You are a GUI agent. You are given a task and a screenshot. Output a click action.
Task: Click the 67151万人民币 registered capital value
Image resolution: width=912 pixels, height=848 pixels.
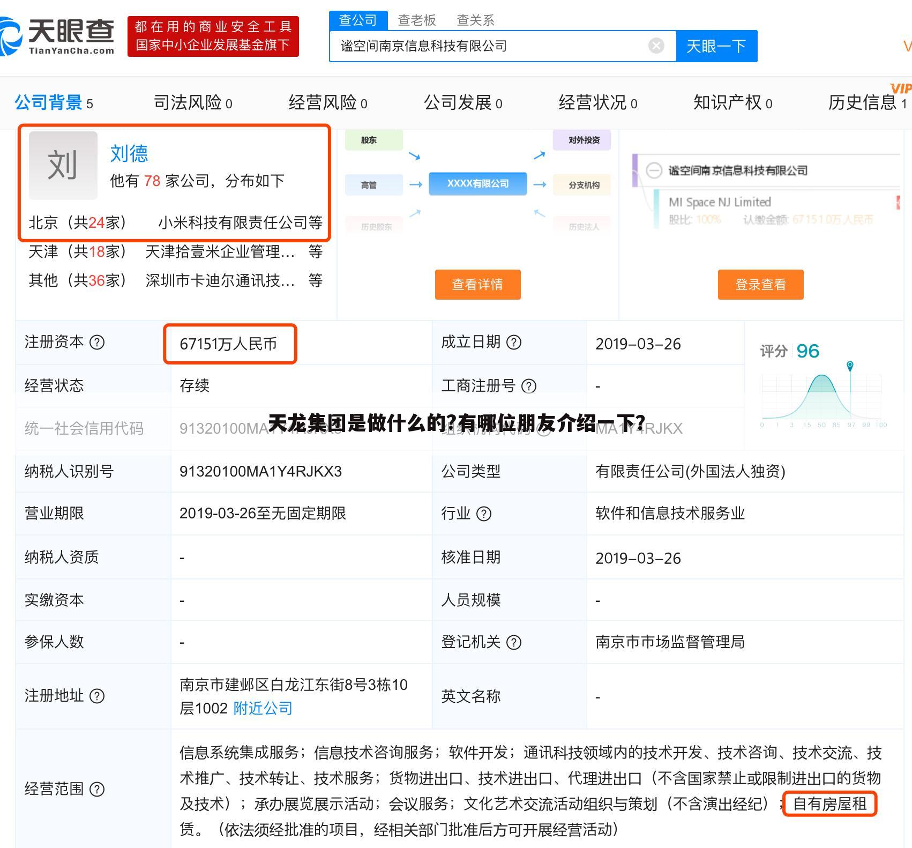tap(228, 344)
